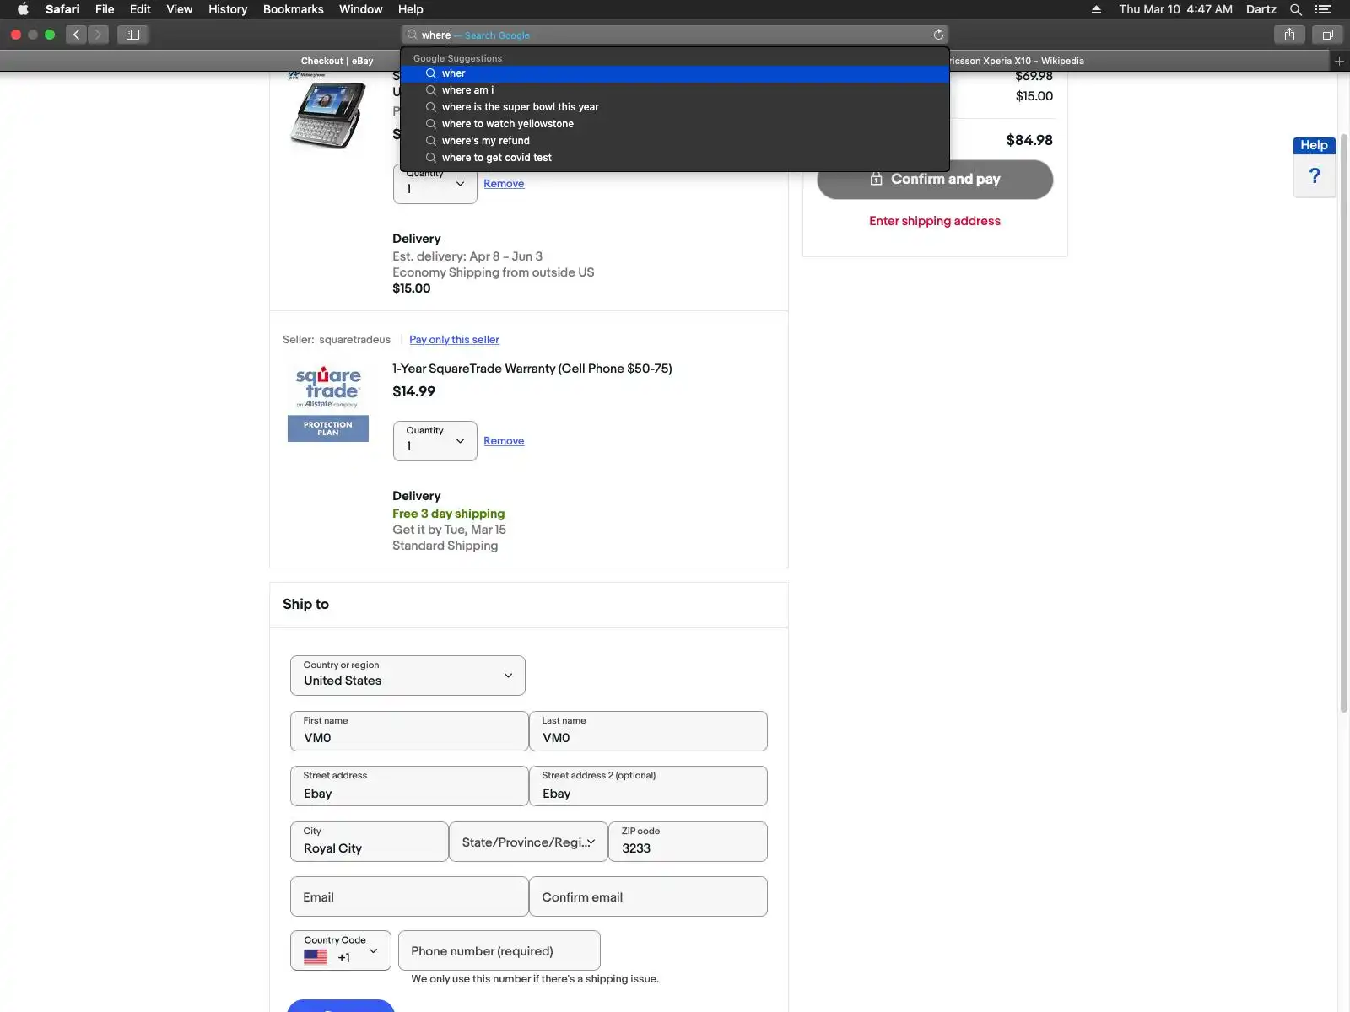Click the blue question mark help icon
Screen dimensions: 1350x1012
pos(1315,175)
